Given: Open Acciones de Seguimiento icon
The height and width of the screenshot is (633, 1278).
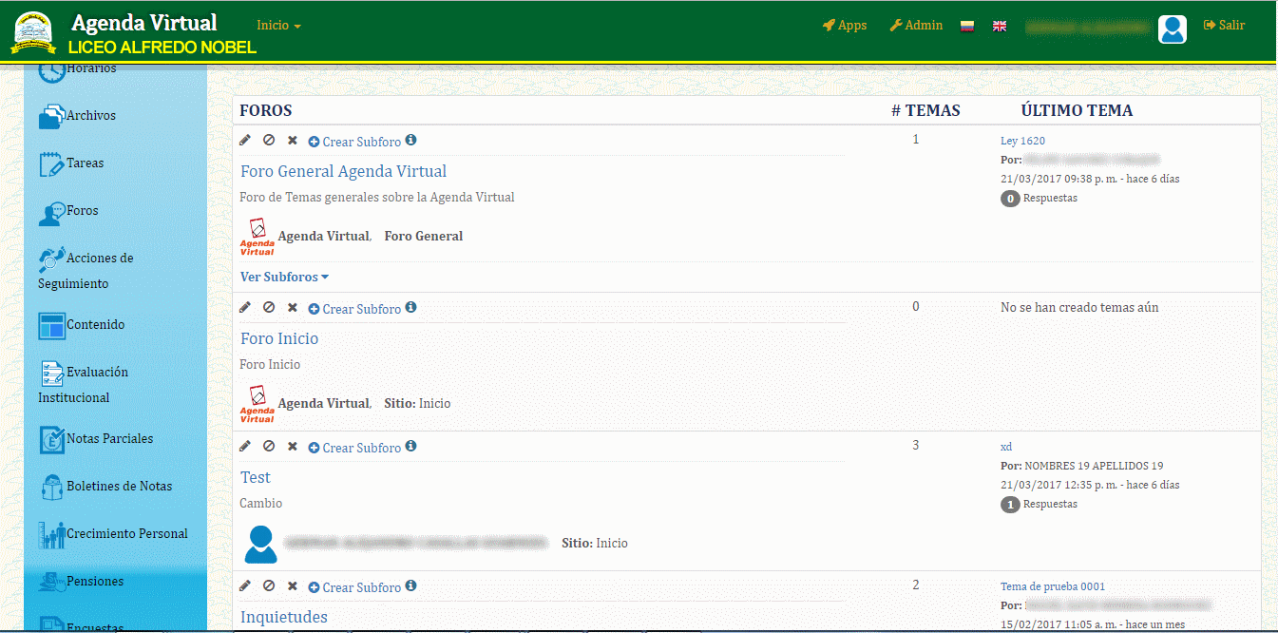Looking at the screenshot, I should (51, 259).
